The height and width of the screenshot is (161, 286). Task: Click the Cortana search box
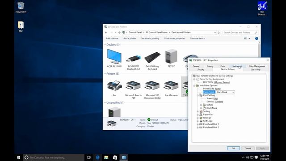54,157
